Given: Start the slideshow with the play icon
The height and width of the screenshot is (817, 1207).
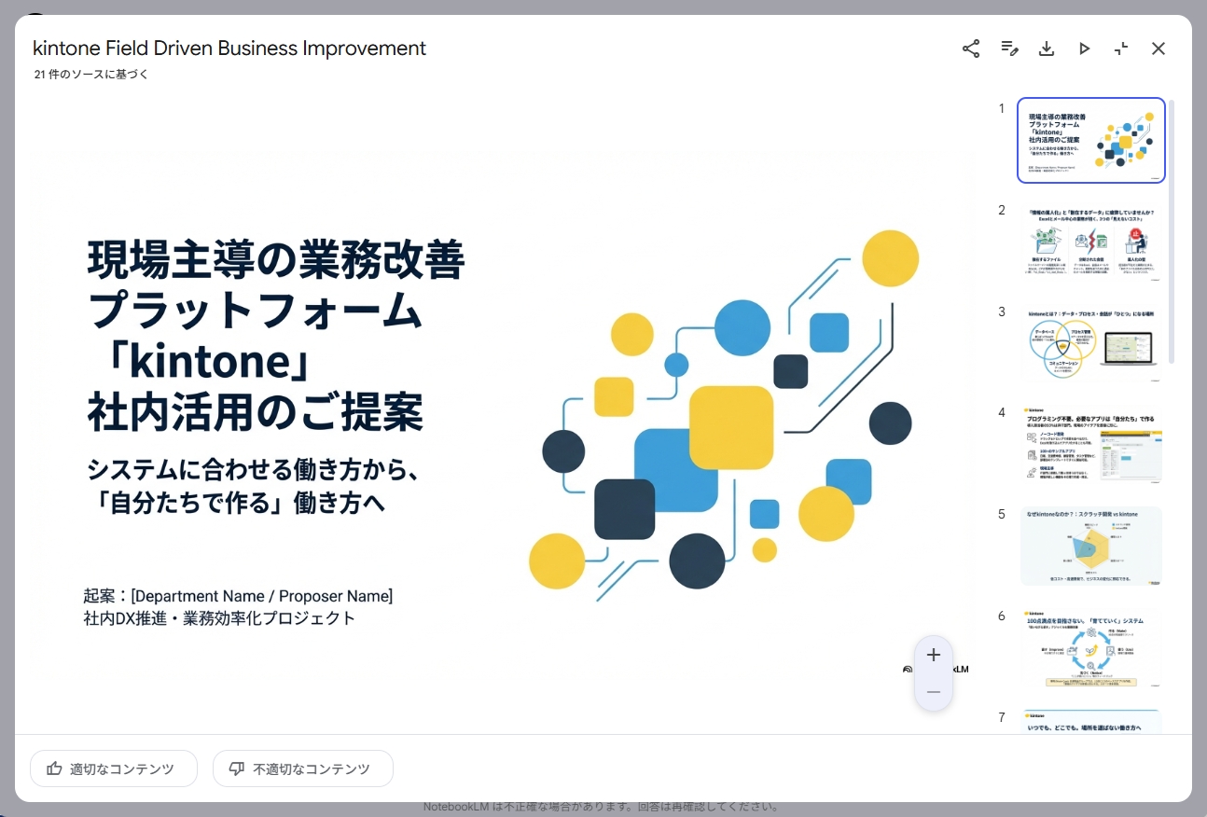Looking at the screenshot, I should tap(1084, 48).
